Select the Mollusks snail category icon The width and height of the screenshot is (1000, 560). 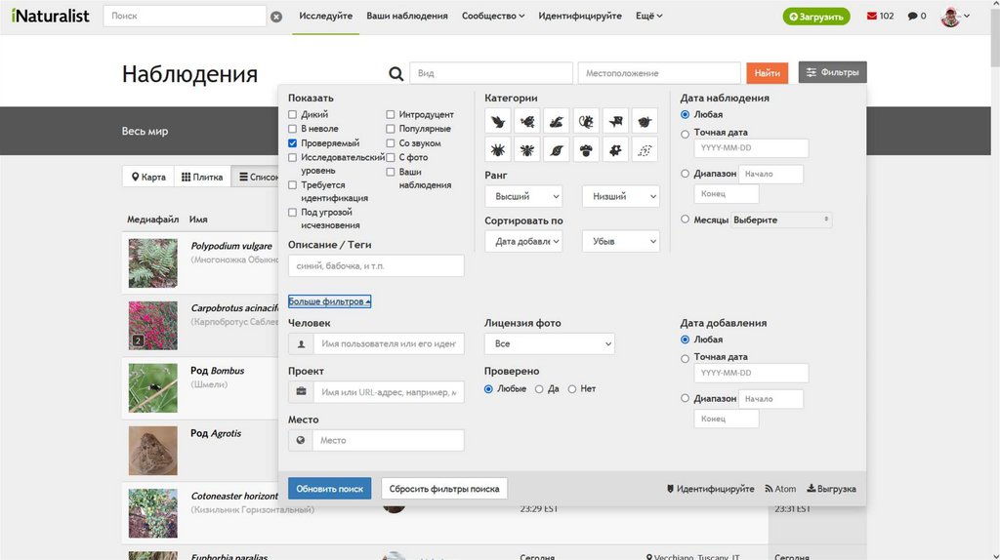point(645,121)
